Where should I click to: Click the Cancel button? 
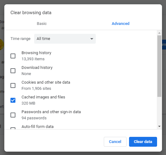point(115,142)
